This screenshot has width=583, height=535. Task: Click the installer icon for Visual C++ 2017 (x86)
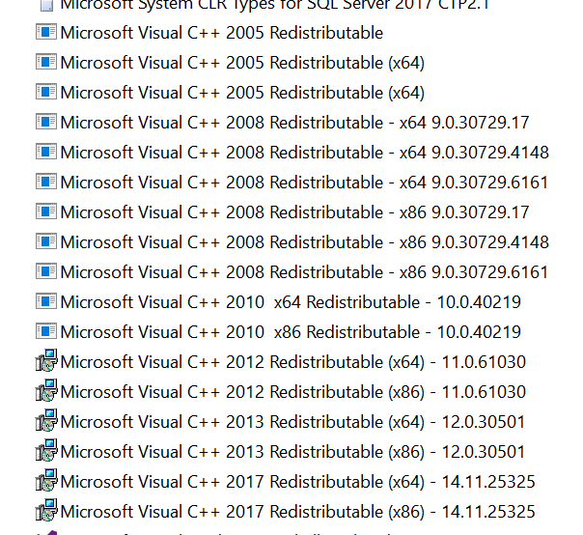46,511
